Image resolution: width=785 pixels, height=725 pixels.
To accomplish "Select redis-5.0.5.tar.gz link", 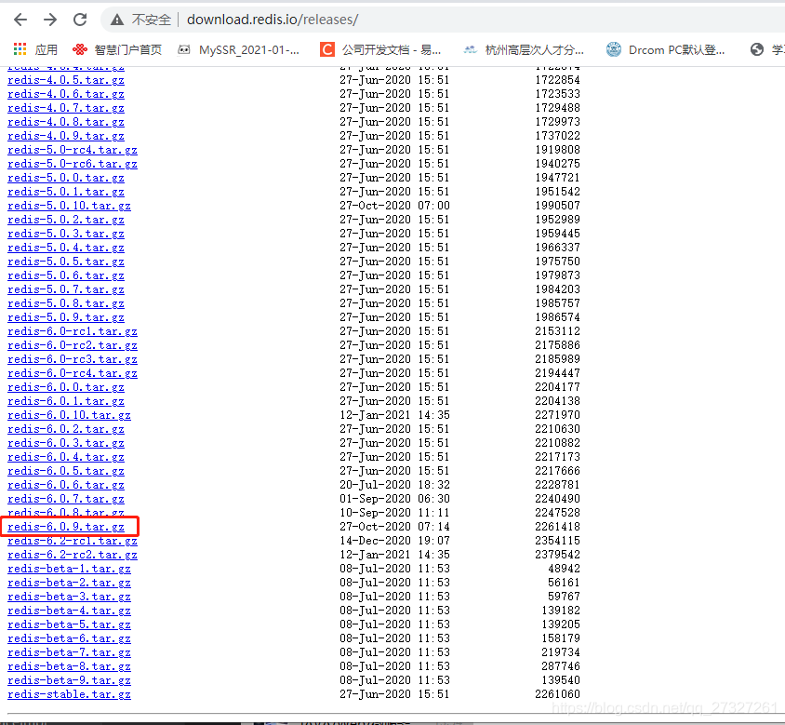I will [x=66, y=262].
